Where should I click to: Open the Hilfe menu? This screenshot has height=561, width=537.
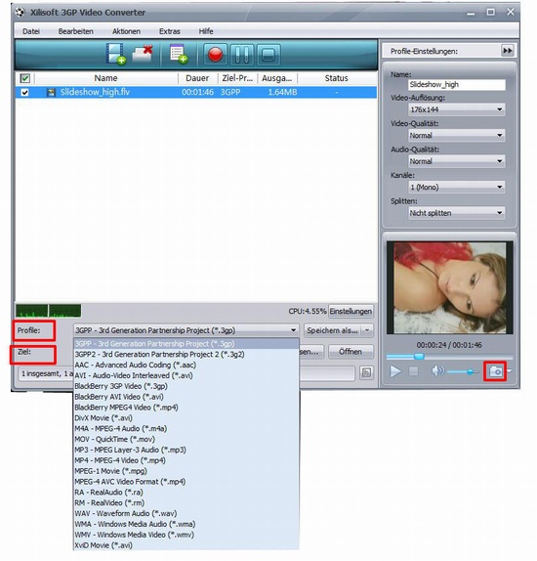(x=206, y=31)
